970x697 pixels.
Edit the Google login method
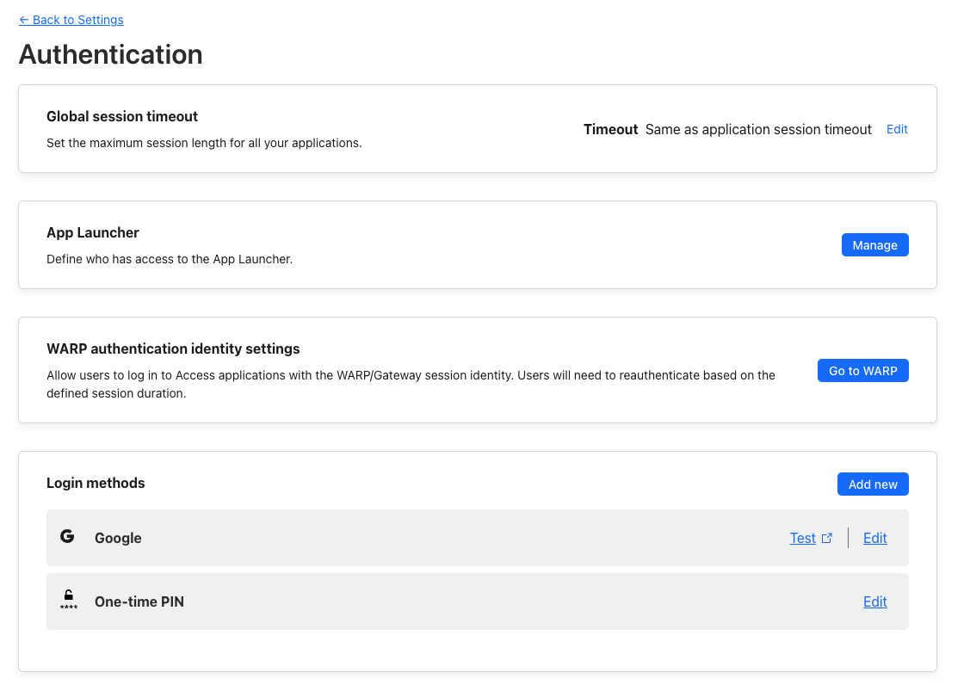click(x=874, y=538)
